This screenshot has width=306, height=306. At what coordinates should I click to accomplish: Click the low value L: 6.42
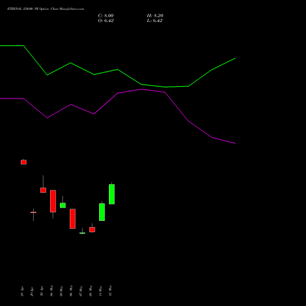(x=155, y=21)
